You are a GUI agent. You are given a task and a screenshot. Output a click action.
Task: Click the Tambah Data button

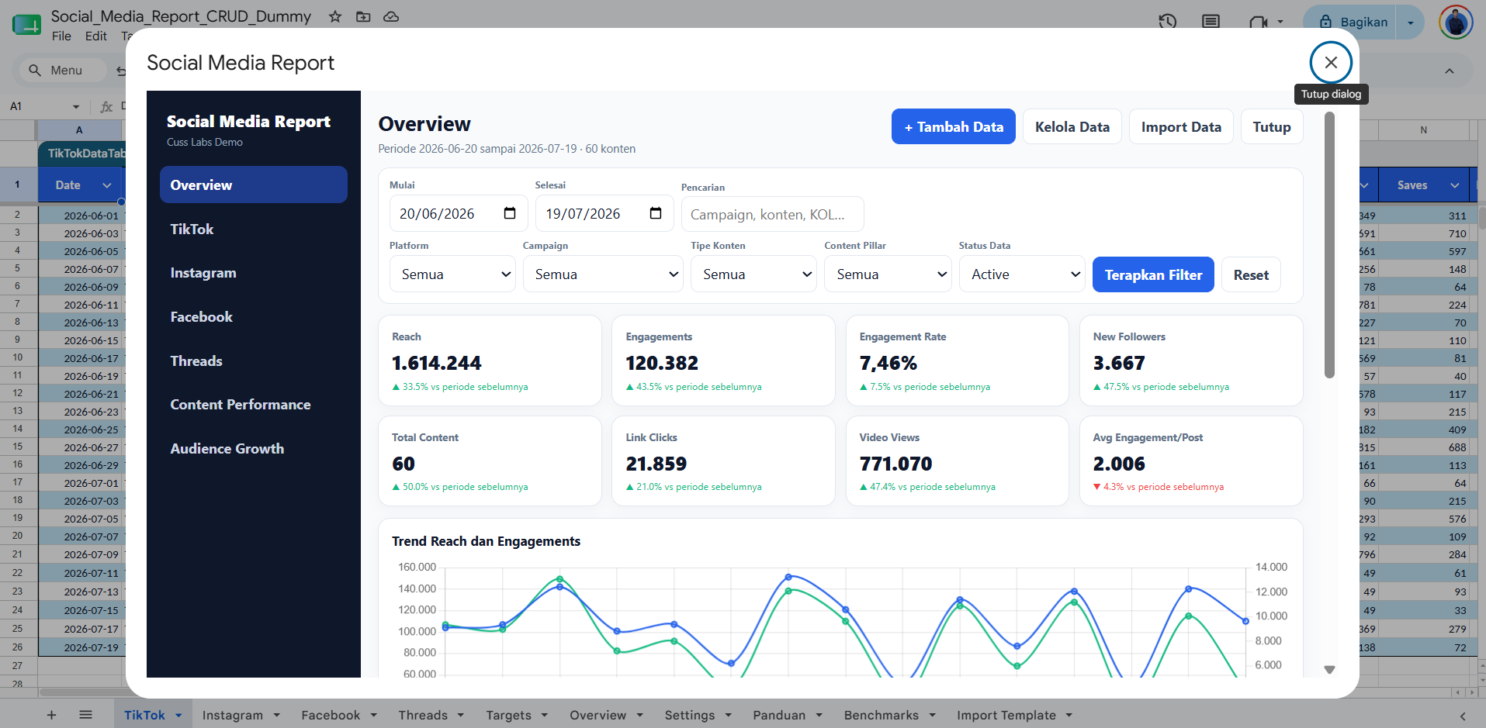[954, 126]
